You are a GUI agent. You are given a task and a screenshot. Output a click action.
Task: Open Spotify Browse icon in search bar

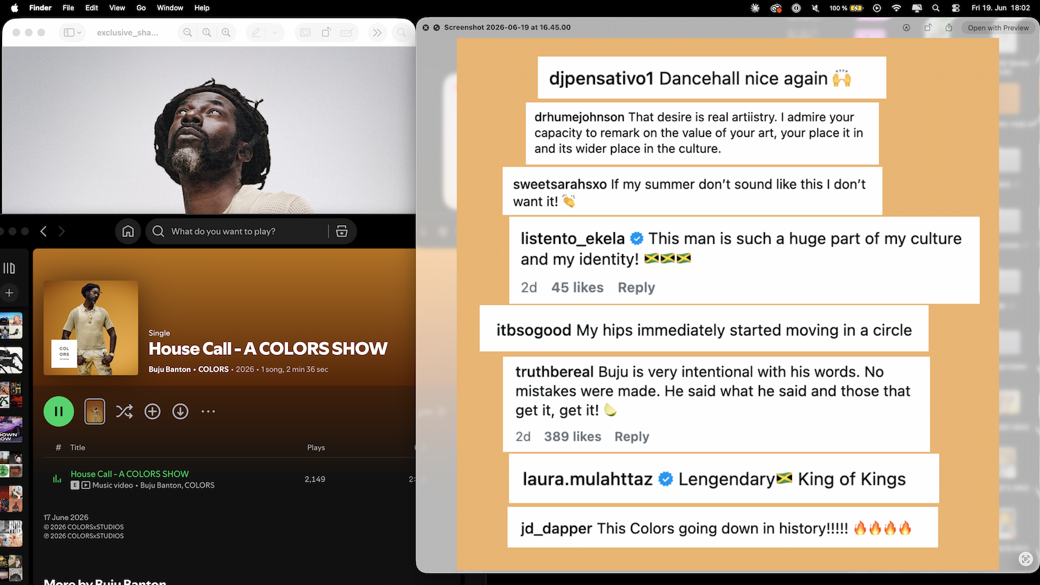(x=341, y=231)
